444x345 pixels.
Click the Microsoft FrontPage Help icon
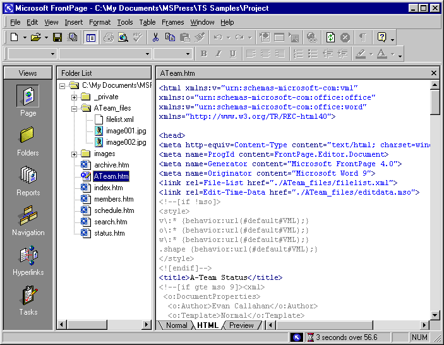tap(381, 37)
